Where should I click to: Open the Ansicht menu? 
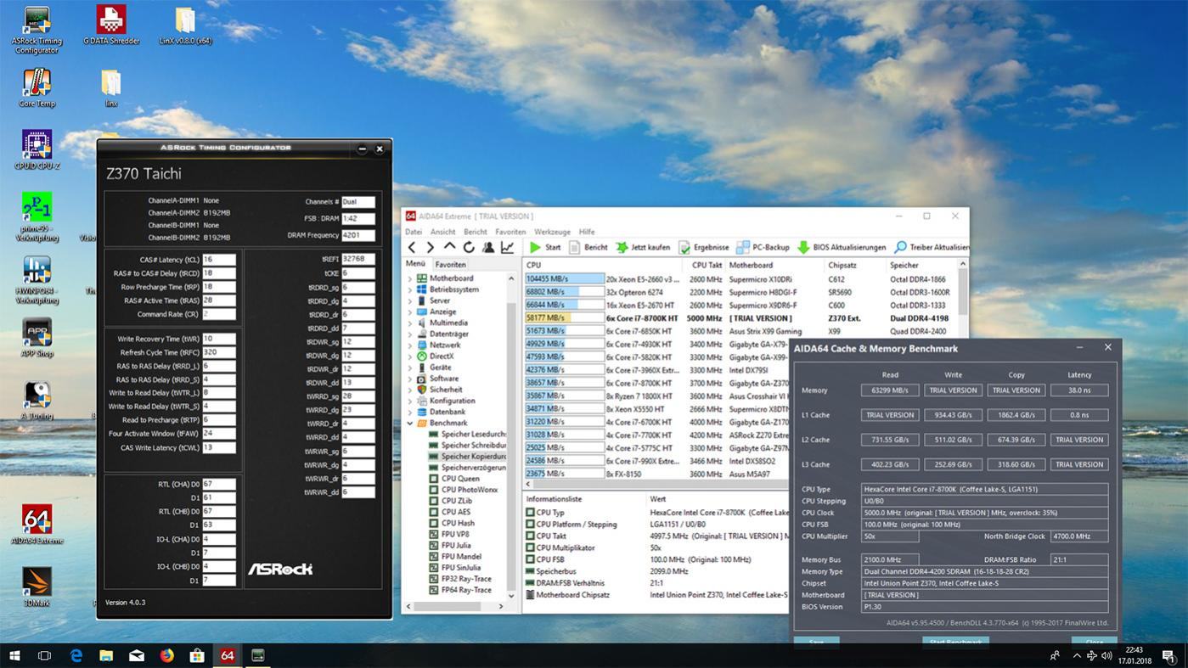pos(442,232)
